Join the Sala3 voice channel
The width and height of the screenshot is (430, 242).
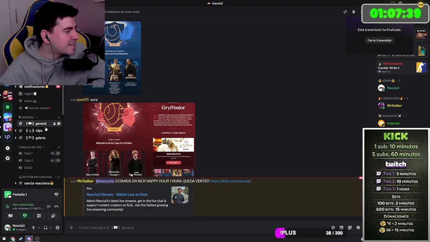point(40,167)
